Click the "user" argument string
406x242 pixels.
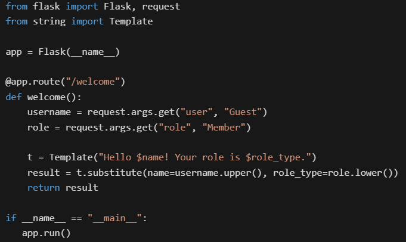tap(197, 112)
